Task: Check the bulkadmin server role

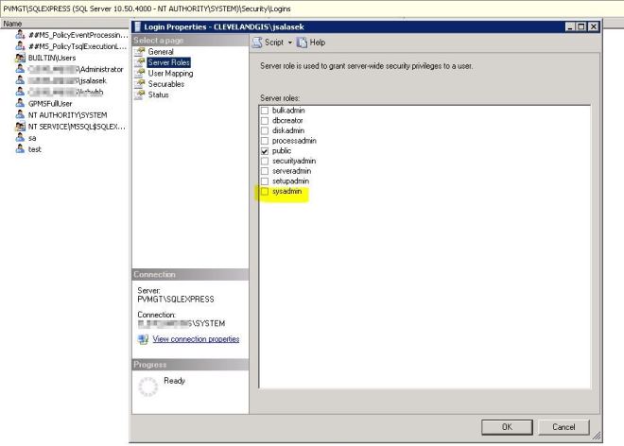Action: pos(265,111)
